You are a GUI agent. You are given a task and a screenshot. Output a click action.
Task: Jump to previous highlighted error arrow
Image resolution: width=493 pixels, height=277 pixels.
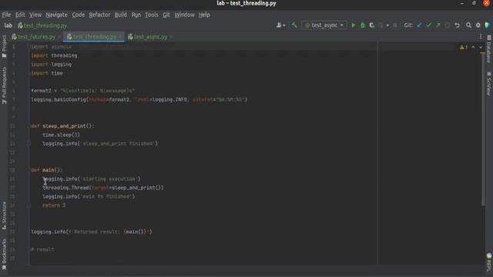473,47
